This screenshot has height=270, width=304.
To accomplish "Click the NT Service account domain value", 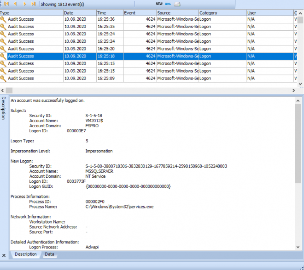I will click(x=95, y=176).
